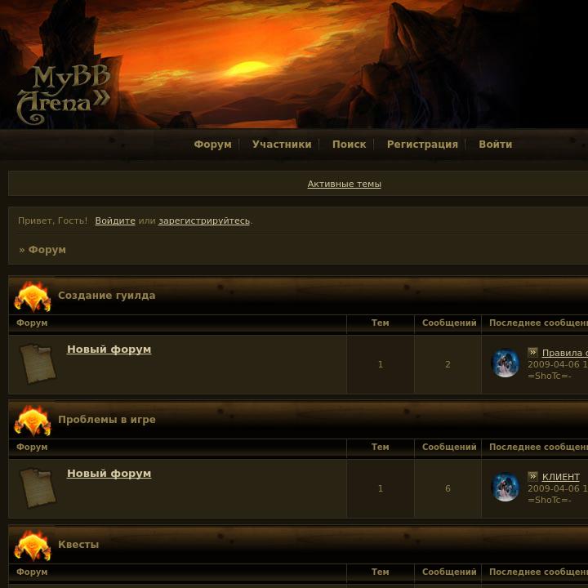The image size is (588, 588).
Task: Go to the Поиск page
Action: 350,145
